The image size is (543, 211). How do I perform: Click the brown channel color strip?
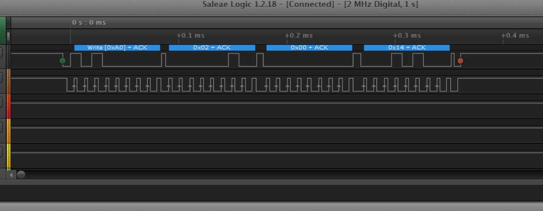(x=8, y=81)
